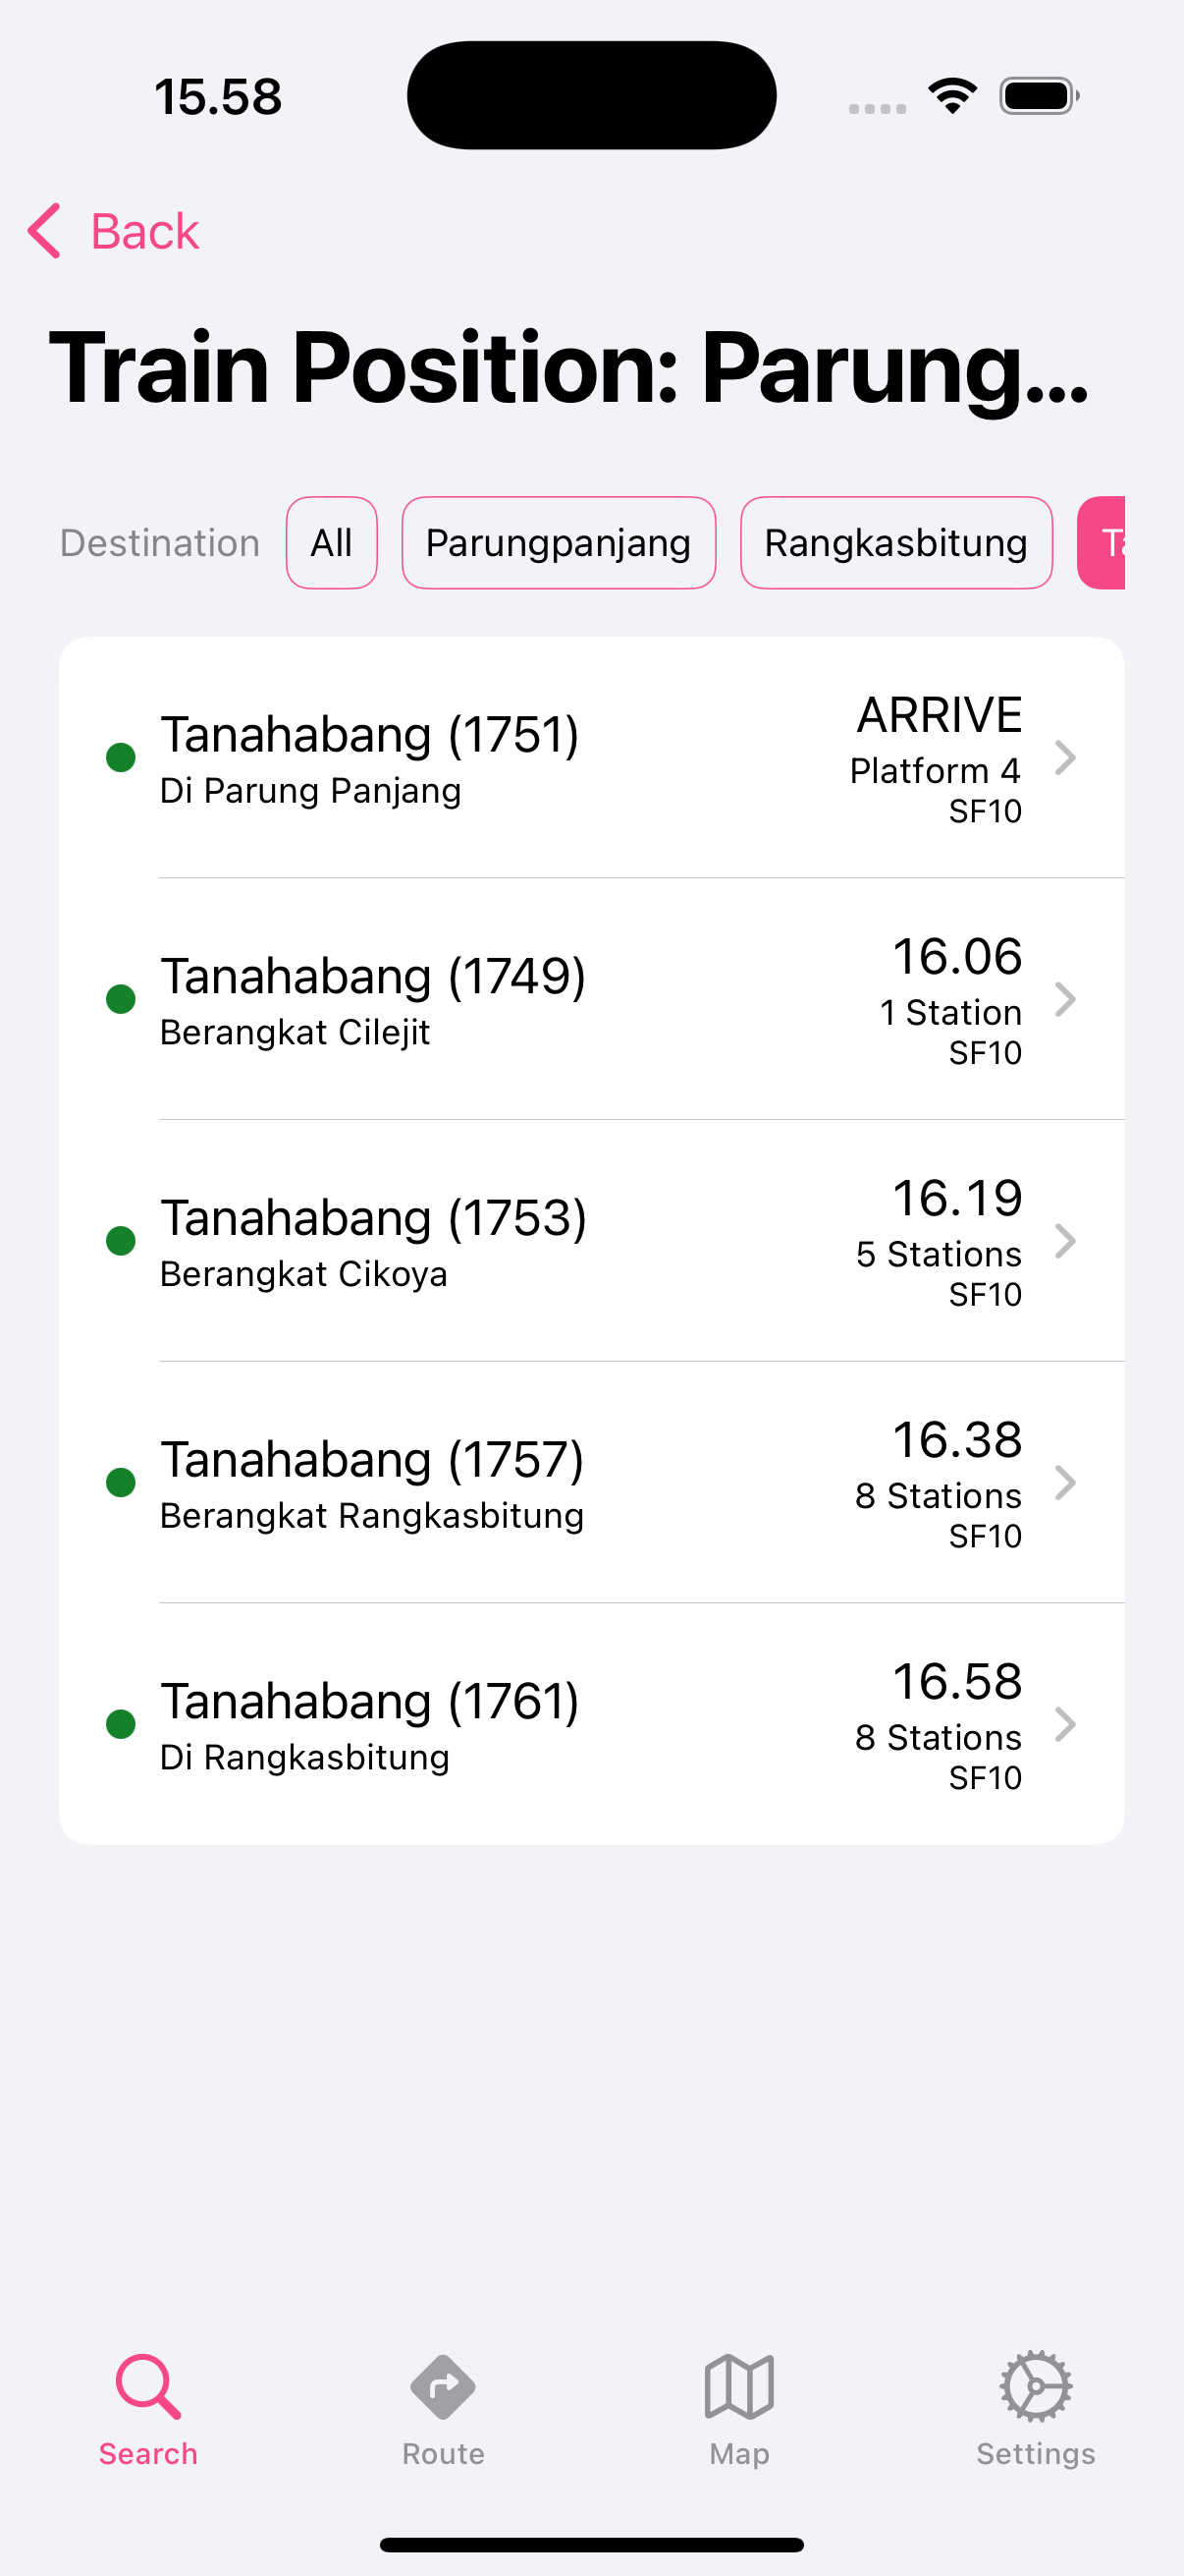Open the Map icon tab
Image resolution: width=1184 pixels, height=2576 pixels.
[x=739, y=2387]
